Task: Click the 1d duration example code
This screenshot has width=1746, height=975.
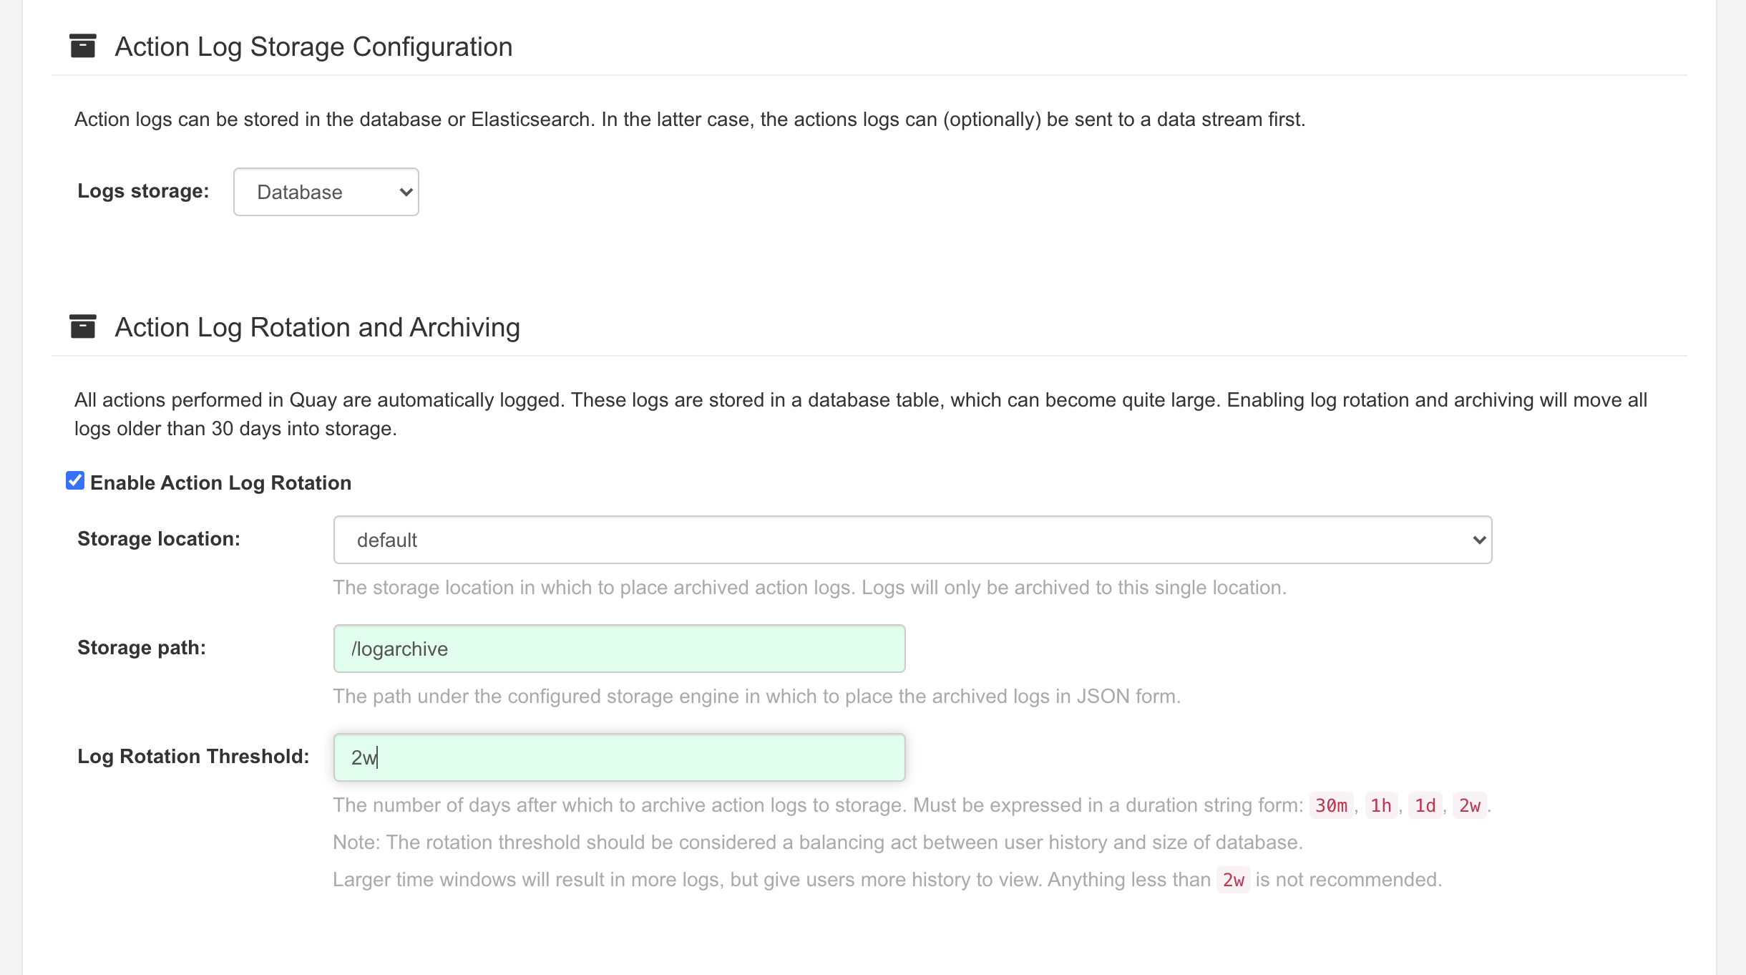Action: pyautogui.click(x=1425, y=806)
